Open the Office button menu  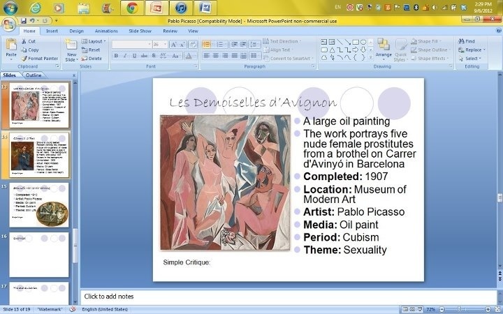8,24
